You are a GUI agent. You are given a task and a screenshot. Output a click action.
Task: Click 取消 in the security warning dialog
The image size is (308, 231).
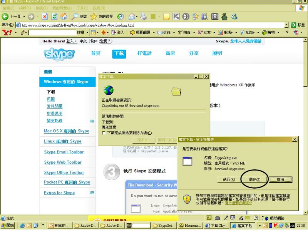280,179
